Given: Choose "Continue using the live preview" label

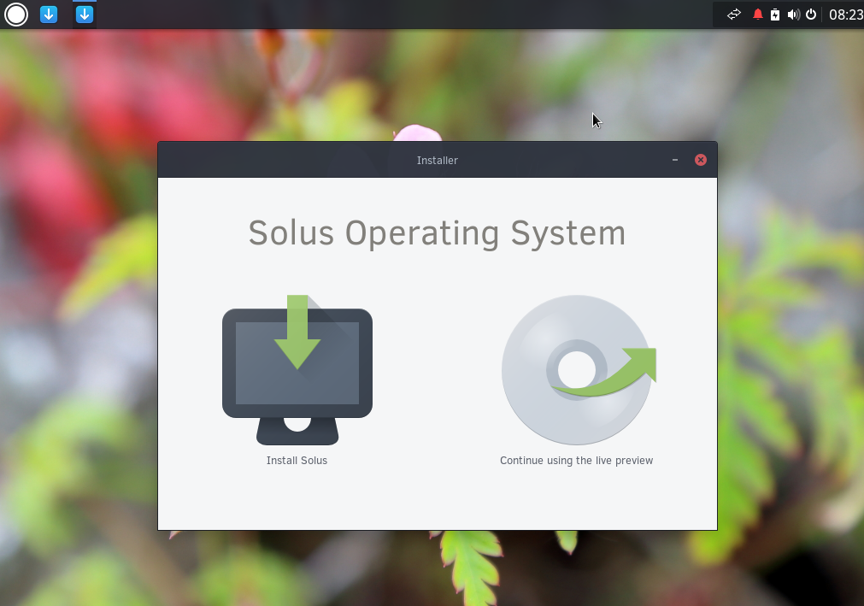Looking at the screenshot, I should (576, 461).
